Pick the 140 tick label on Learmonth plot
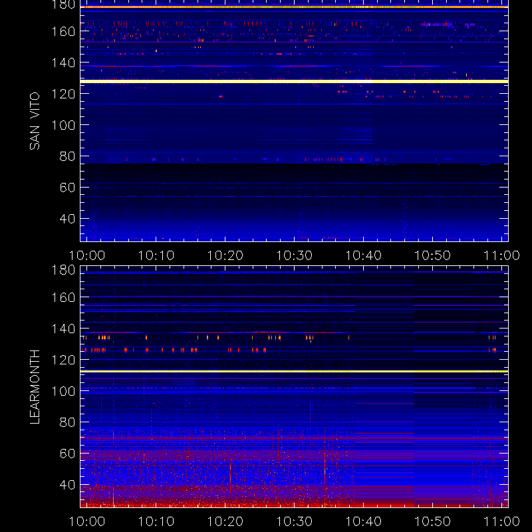This screenshot has height=532, width=532. 63,329
